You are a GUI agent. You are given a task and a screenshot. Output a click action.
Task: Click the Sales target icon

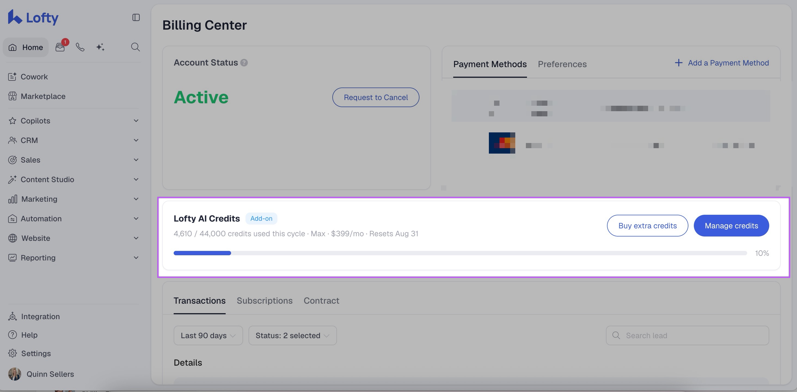[12, 160]
